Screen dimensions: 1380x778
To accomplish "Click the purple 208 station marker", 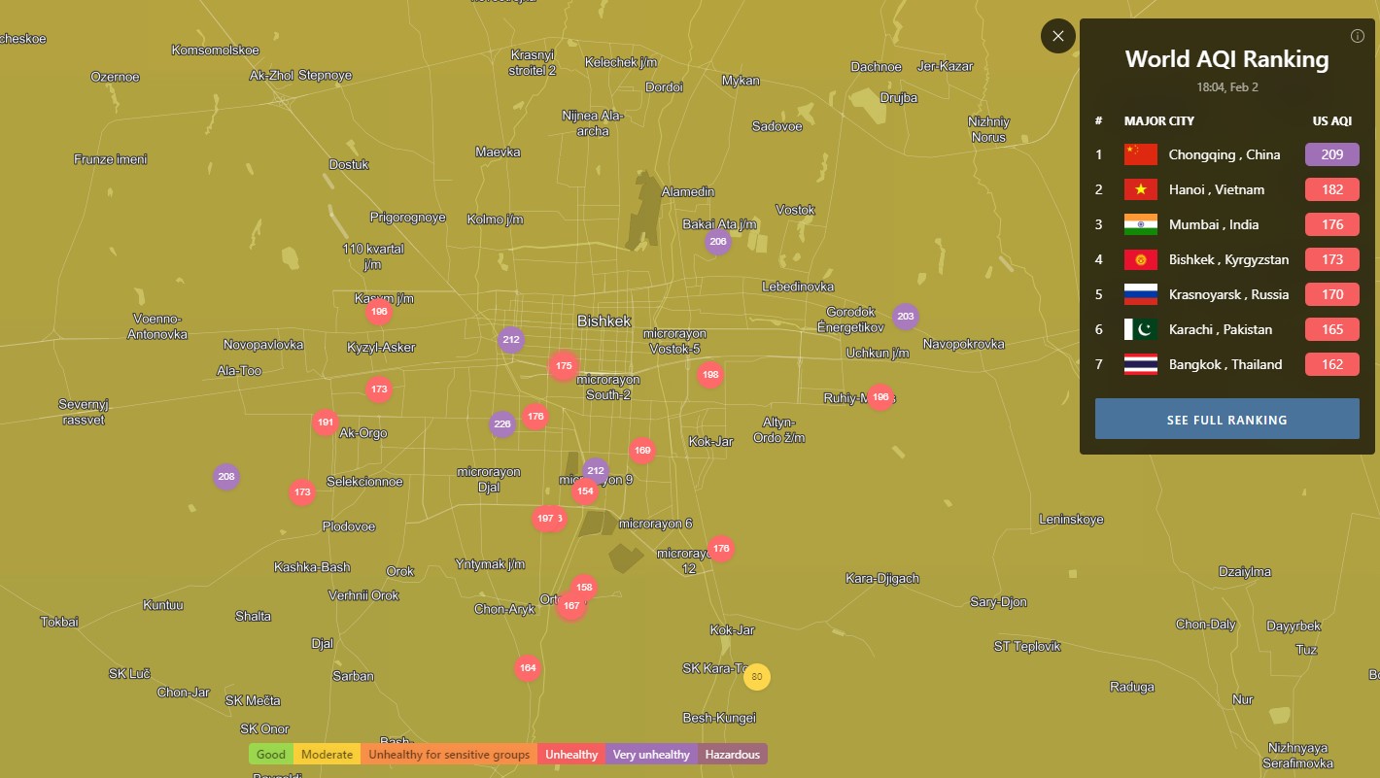I will pyautogui.click(x=226, y=477).
